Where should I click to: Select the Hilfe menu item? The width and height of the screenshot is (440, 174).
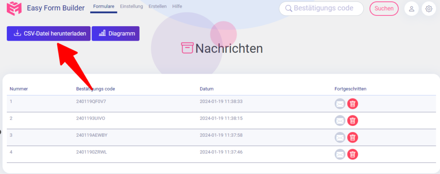coord(177,6)
